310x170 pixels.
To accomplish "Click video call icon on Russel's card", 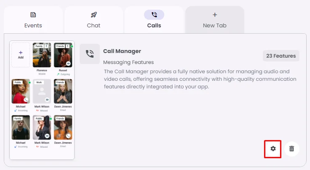I will coord(68,63).
